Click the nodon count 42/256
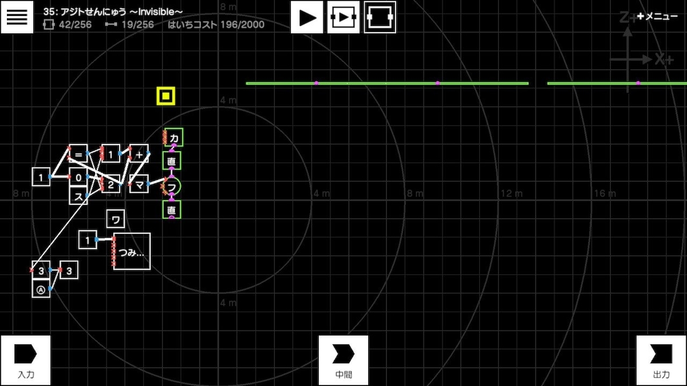 pyautogui.click(x=69, y=25)
